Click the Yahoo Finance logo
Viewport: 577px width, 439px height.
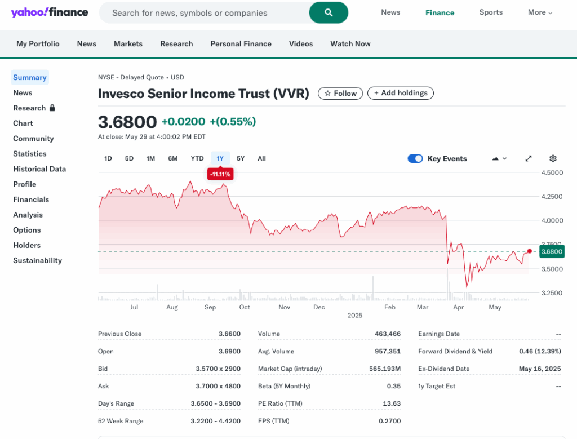pos(50,12)
